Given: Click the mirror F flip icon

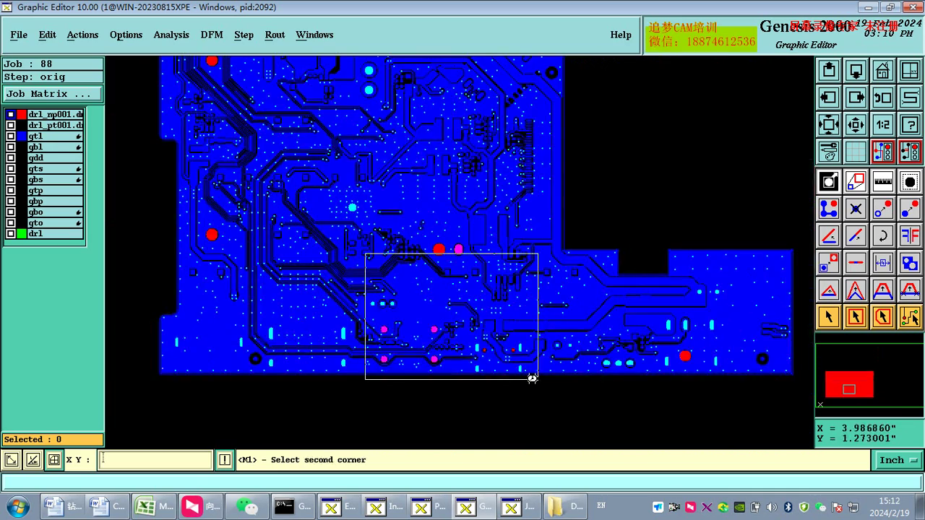Looking at the screenshot, I should point(910,235).
